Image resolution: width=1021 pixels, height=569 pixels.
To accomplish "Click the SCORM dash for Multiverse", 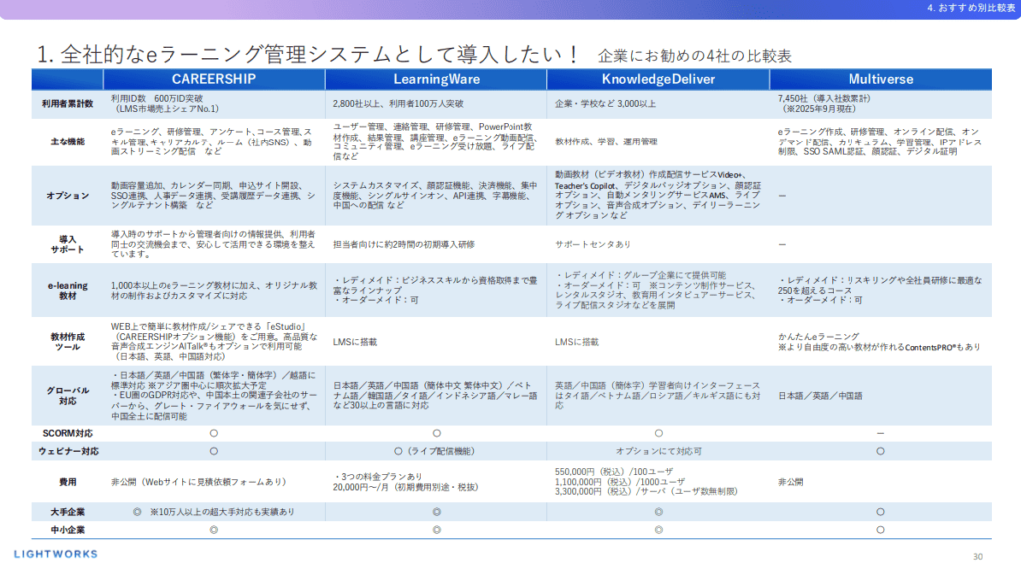I will tap(880, 433).
